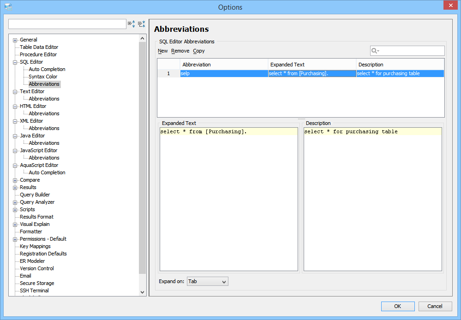Expand the Visual Explain tree node
461x320 pixels.
[x=15, y=225]
